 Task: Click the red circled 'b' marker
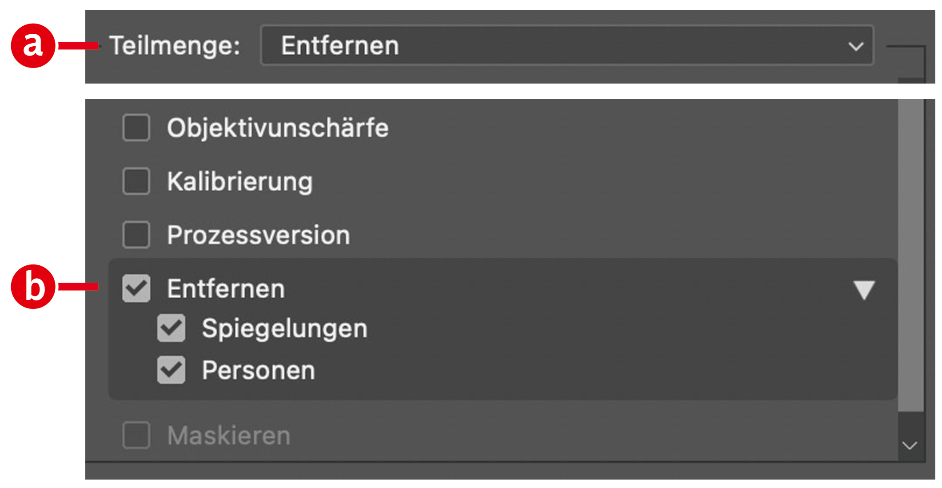[x=33, y=287]
